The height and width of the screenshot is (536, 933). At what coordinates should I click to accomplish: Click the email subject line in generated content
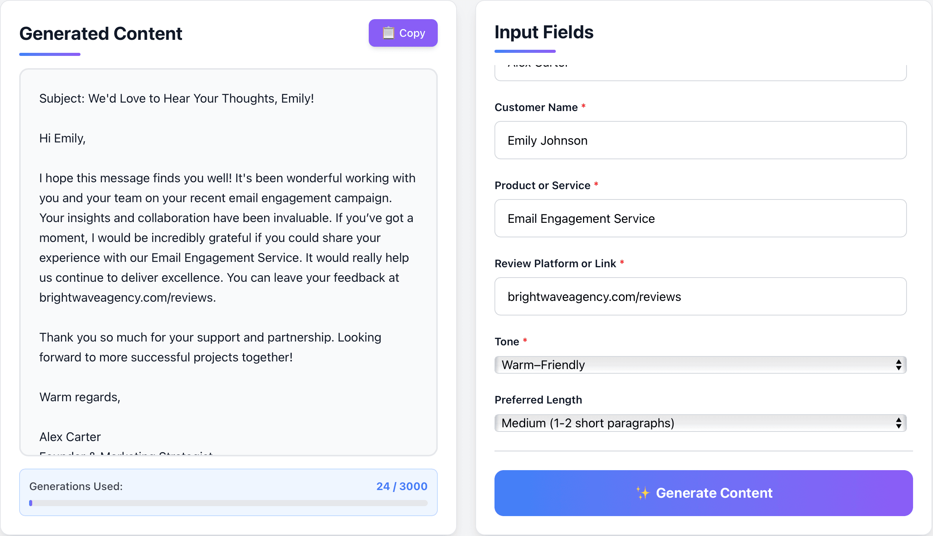point(177,99)
